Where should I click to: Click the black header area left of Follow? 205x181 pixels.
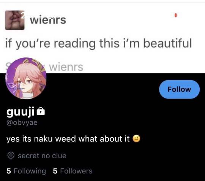click(x=102, y=89)
